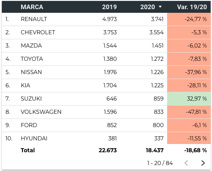The height and width of the screenshot is (171, 212).
Task: Go to previous page of results
Action: click(186, 163)
